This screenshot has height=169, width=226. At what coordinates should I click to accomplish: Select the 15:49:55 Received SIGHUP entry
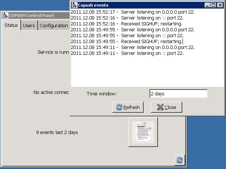pyautogui.click(x=126, y=42)
